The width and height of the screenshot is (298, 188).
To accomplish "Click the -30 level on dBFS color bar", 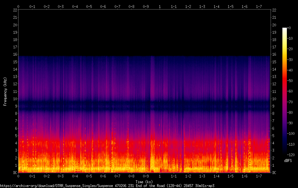I will pyautogui.click(x=290, y=59).
